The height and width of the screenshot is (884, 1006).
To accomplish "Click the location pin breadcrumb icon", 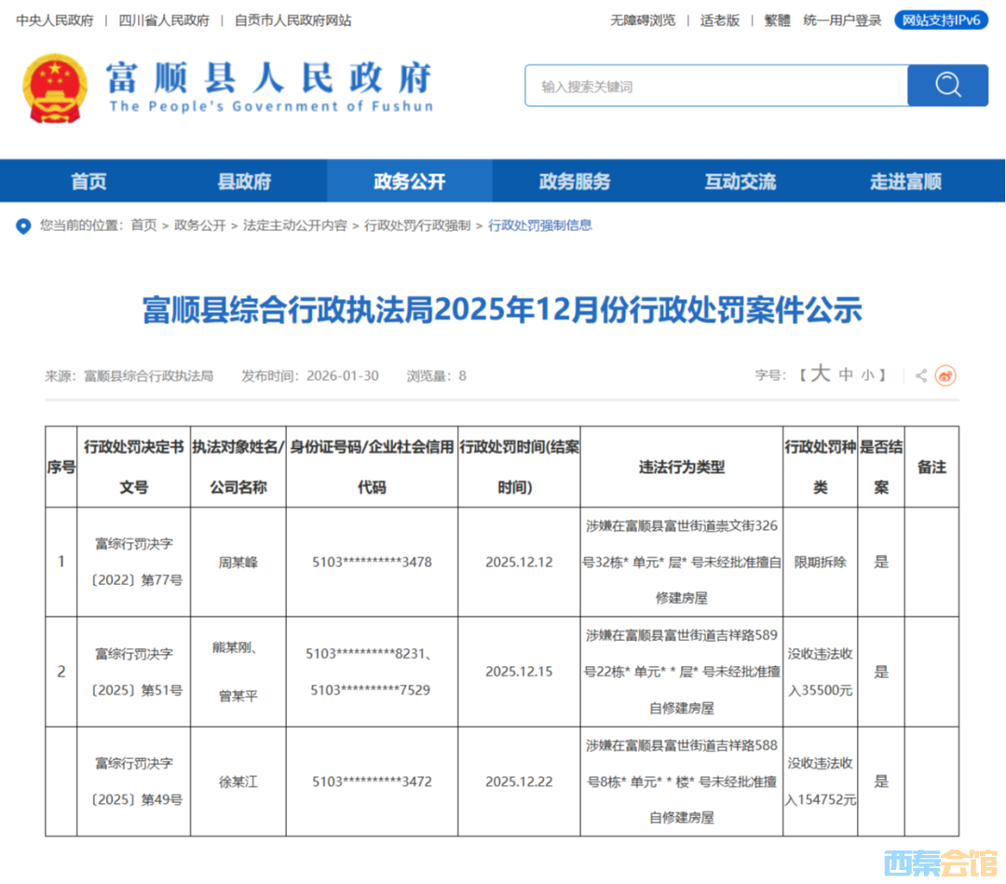I will point(23,225).
